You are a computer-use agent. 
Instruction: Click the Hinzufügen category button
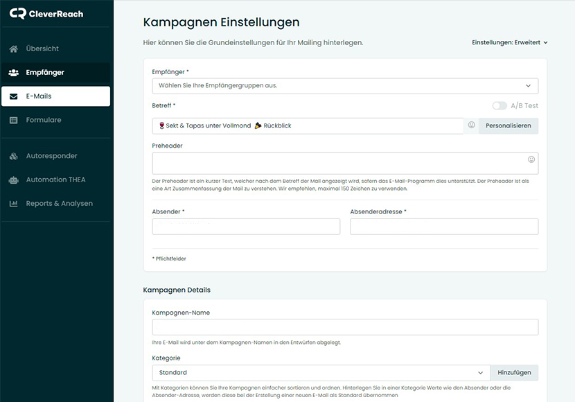pyautogui.click(x=514, y=373)
